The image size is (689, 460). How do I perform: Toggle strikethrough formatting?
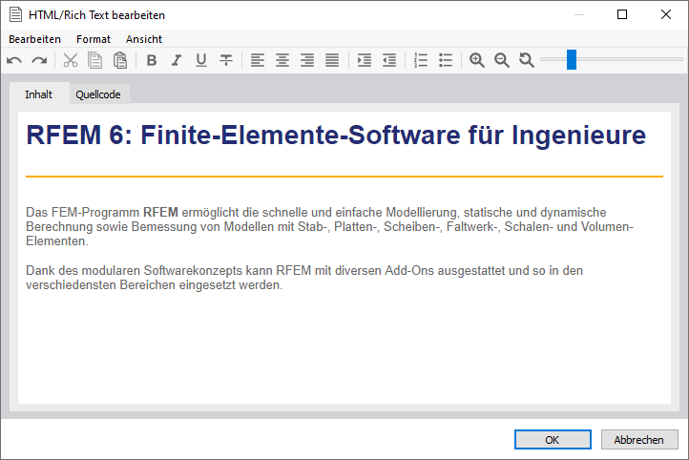[x=226, y=60]
